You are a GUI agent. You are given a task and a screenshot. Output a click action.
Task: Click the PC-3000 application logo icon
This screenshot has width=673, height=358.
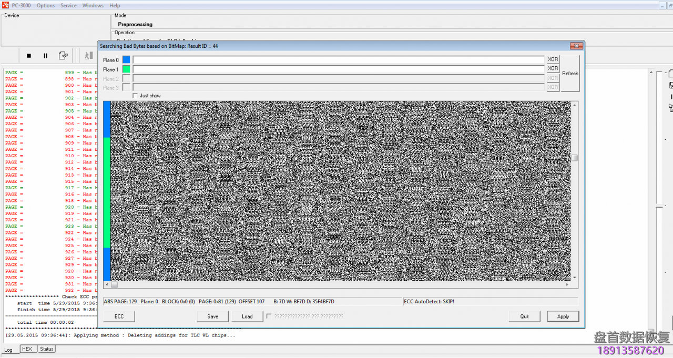(5, 5)
